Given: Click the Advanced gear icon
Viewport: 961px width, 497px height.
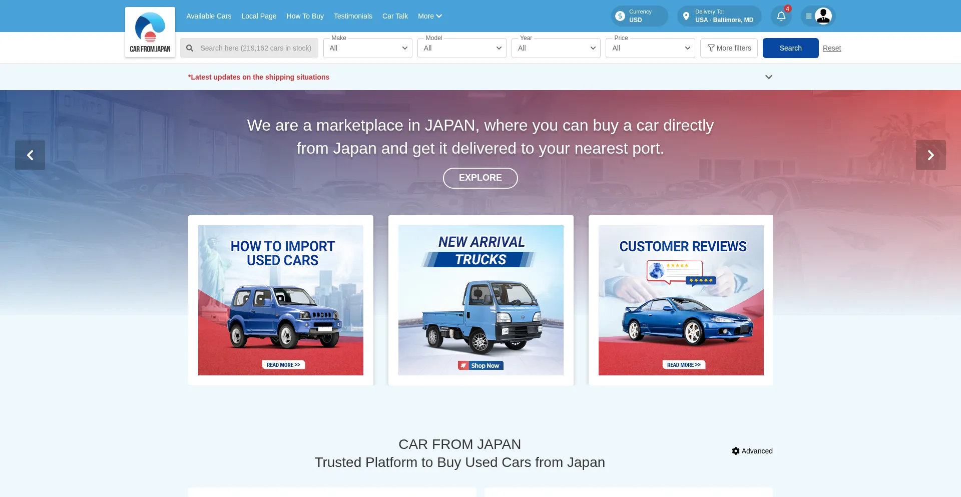Looking at the screenshot, I should 736,451.
